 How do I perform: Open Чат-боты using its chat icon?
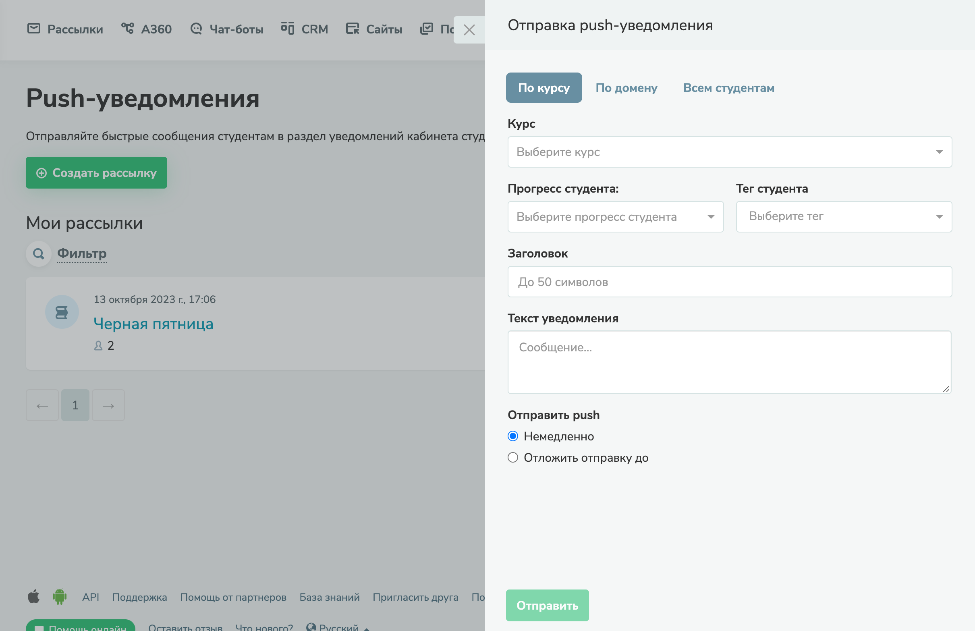(196, 29)
